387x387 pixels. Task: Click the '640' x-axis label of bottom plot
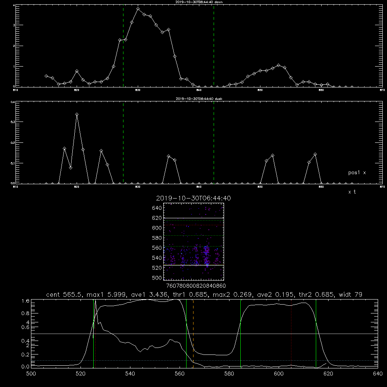378,374
